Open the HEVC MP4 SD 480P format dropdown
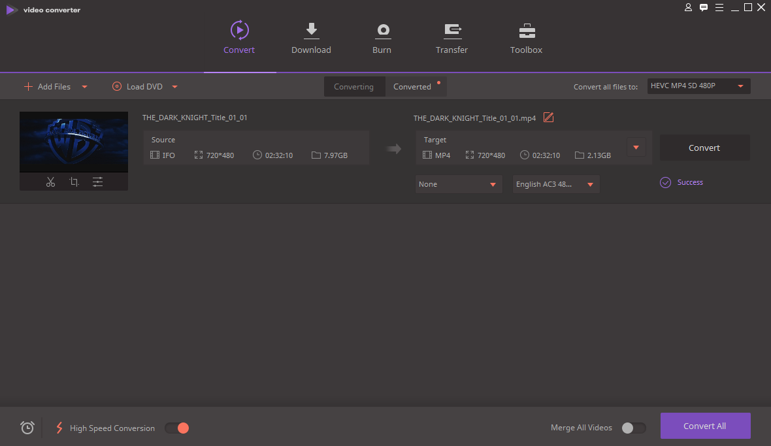The image size is (771, 446). coord(698,86)
